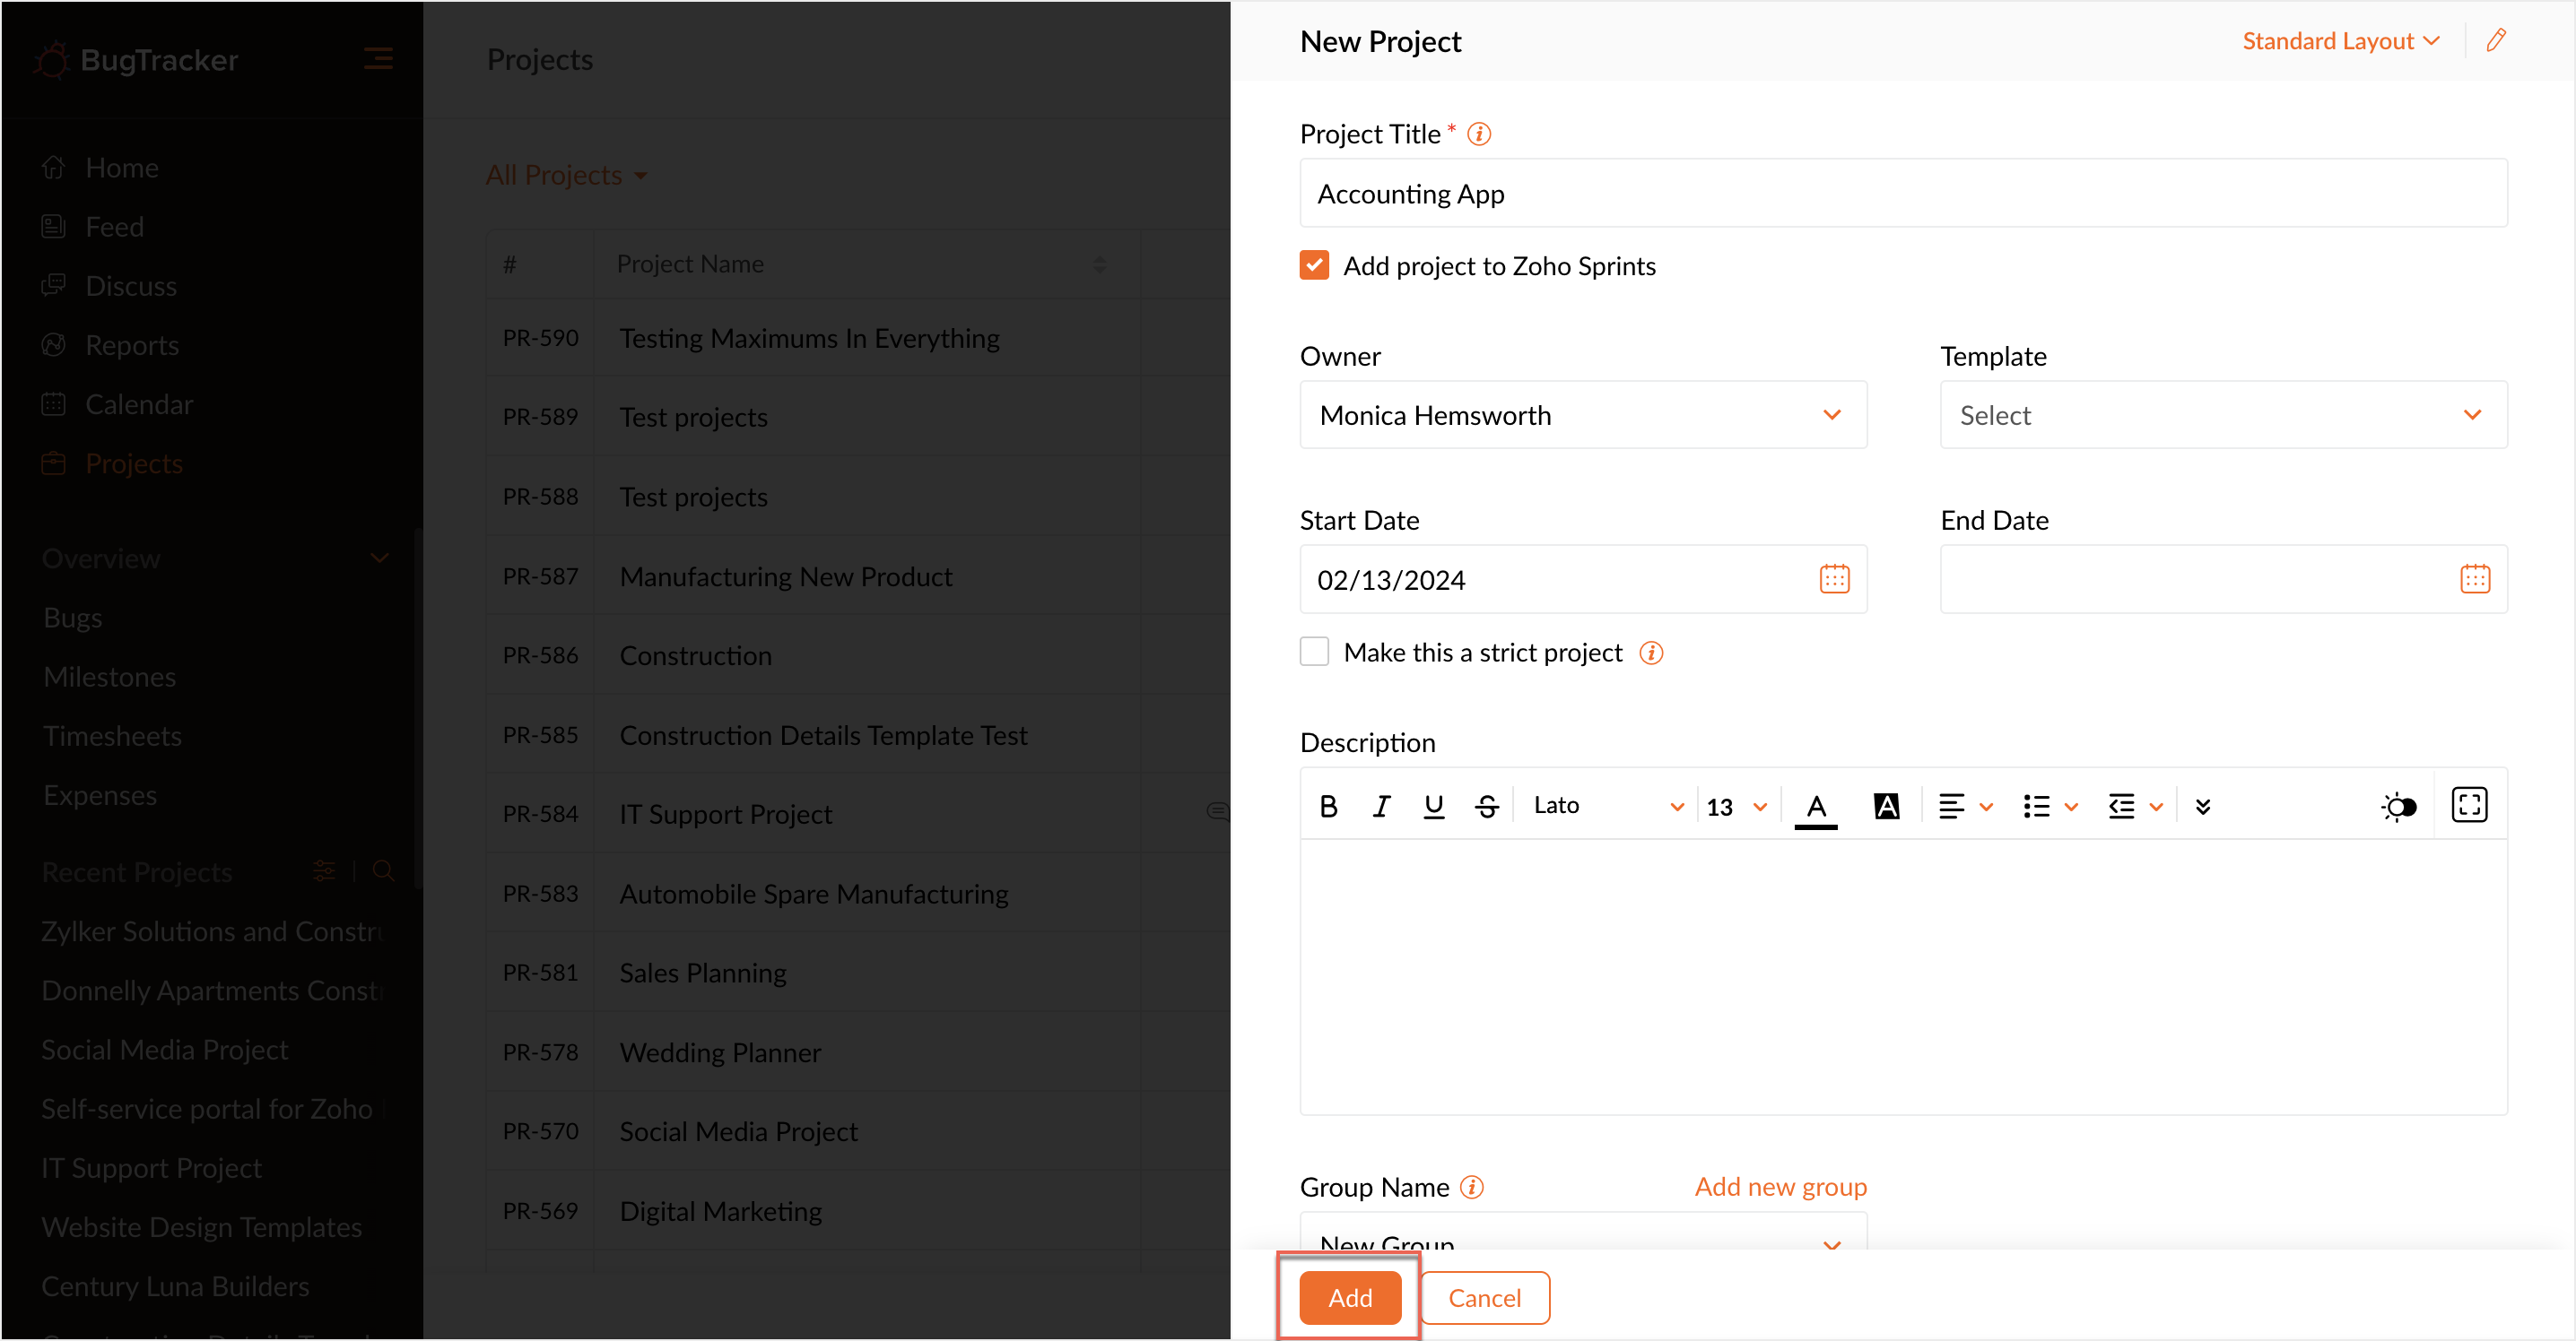Click the edit layout pencil icon
Image resolution: width=2576 pixels, height=1341 pixels.
2496,41
